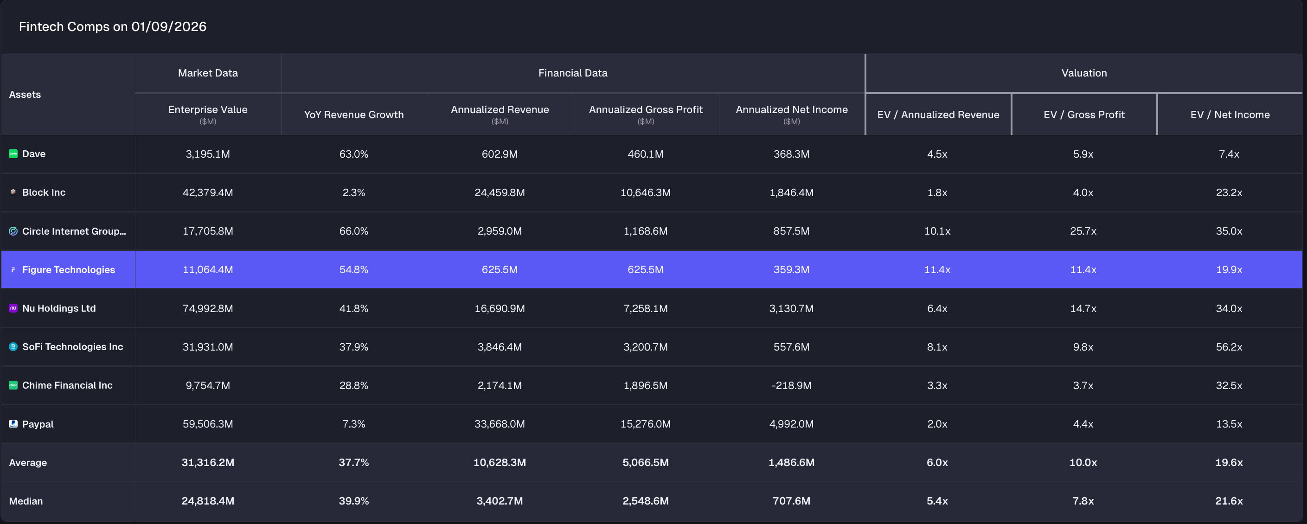Screen dimensions: 1307x524
Task: Click the Circle Internet Group logo icon
Action: (13, 231)
